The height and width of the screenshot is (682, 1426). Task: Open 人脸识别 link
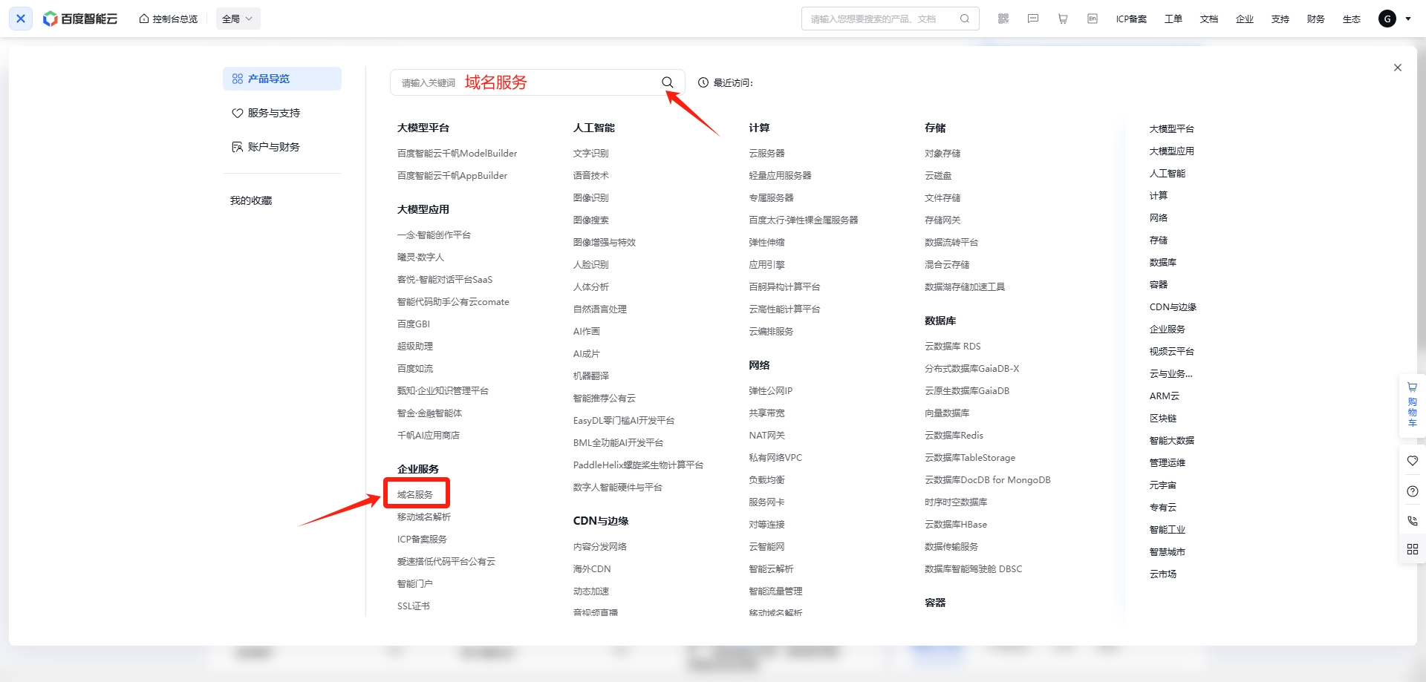[x=591, y=264]
